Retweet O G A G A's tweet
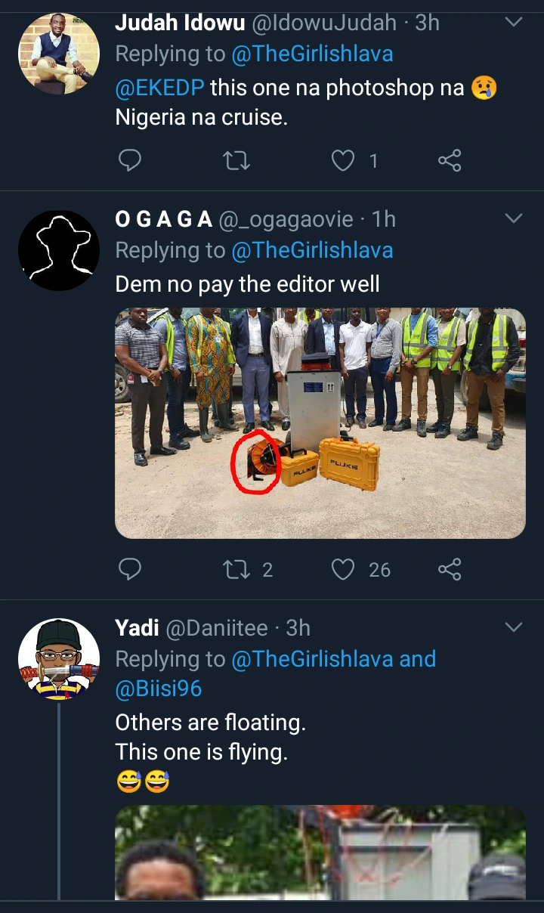 (236, 569)
